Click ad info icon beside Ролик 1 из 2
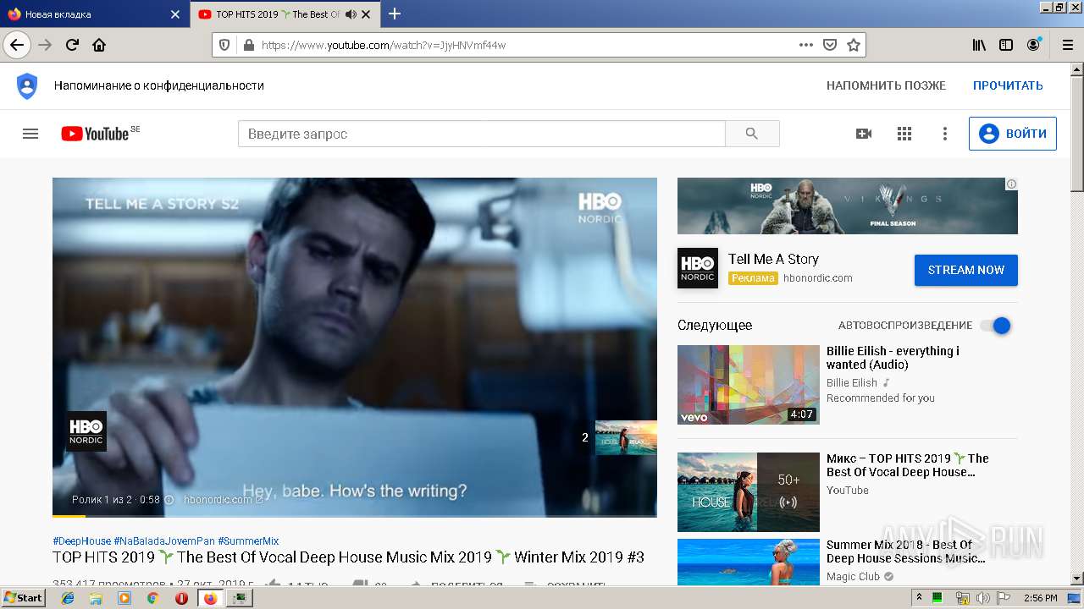This screenshot has width=1084, height=609. [x=169, y=500]
